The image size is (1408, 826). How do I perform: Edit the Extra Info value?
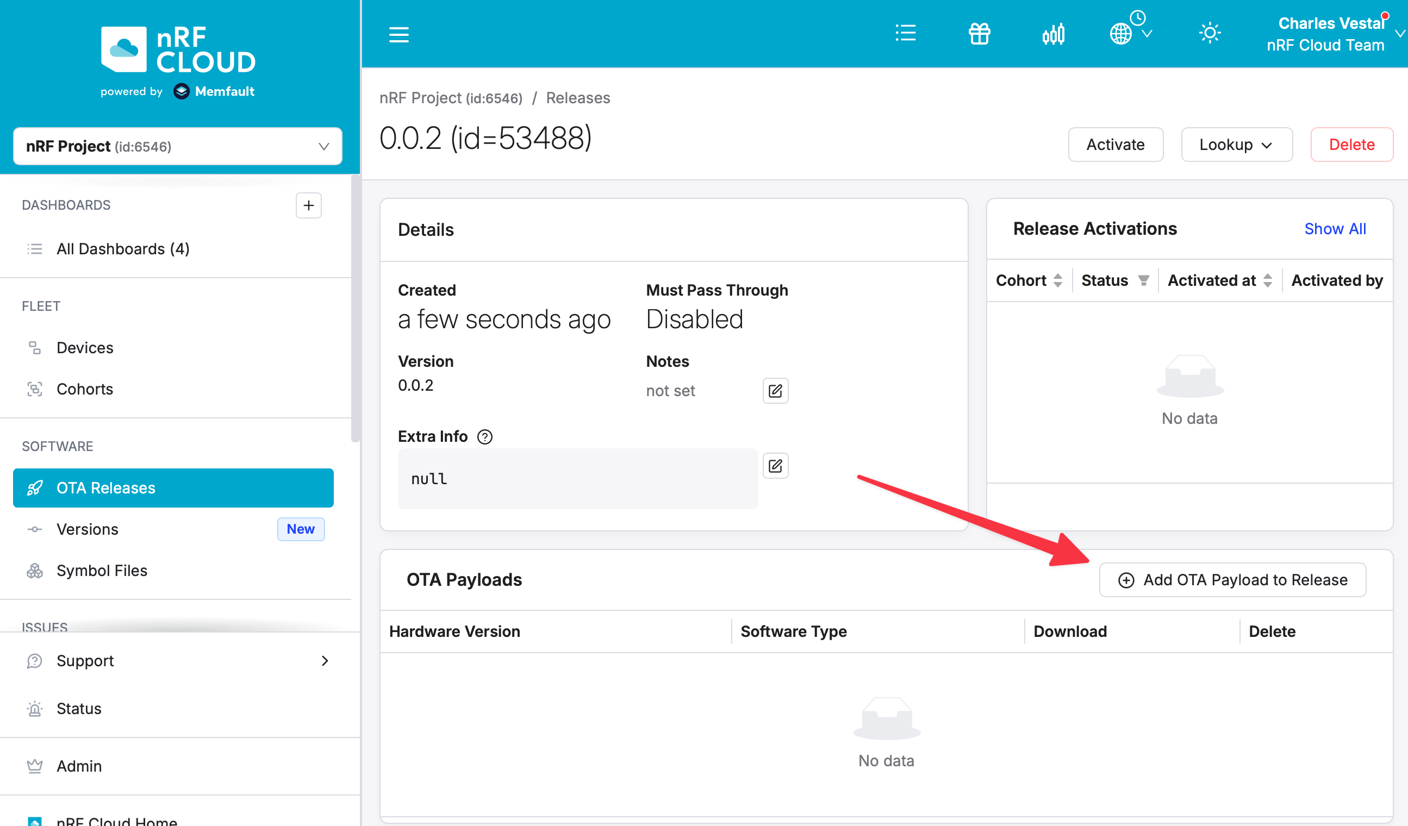coord(775,465)
